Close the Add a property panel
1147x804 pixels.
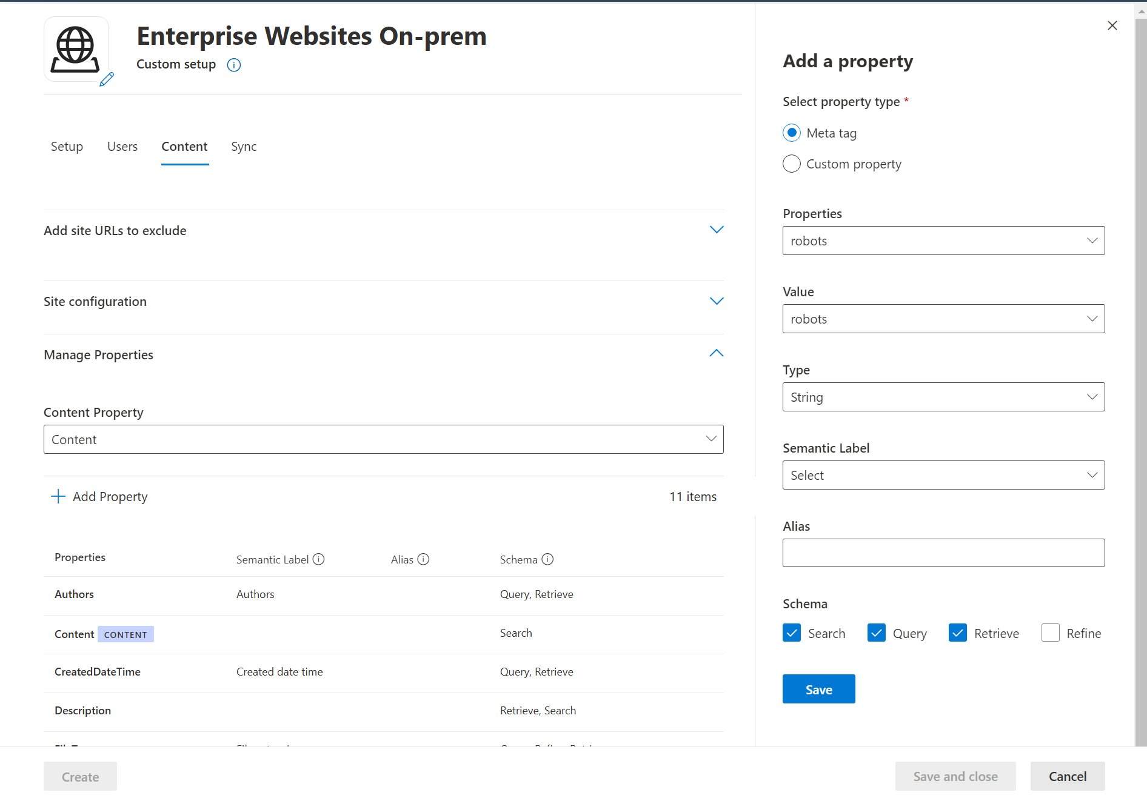point(1112,25)
